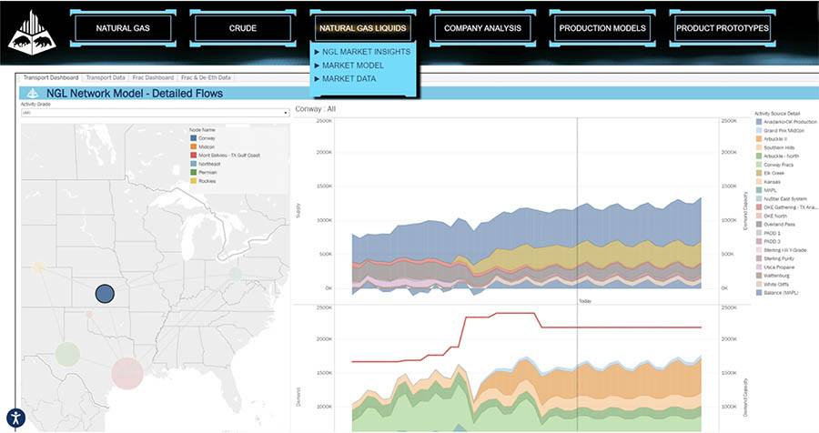Open the COMPANY ANALYSIS menu
This screenshot has width=819, height=433.
pos(482,28)
